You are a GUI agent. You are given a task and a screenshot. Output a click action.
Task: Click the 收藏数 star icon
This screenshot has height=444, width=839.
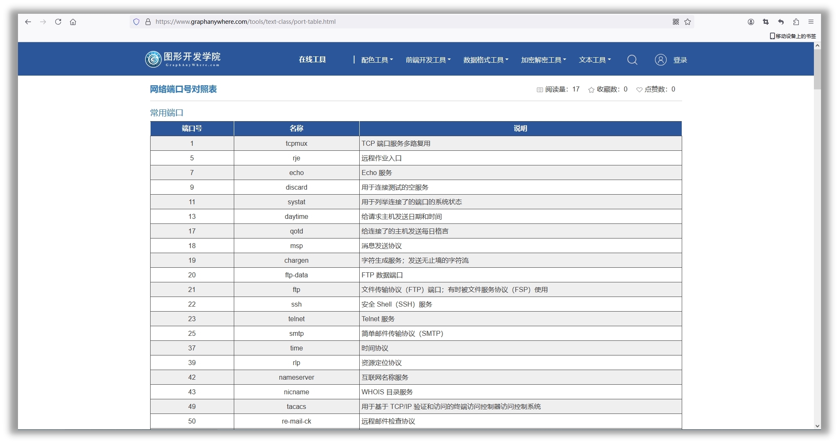click(x=591, y=89)
